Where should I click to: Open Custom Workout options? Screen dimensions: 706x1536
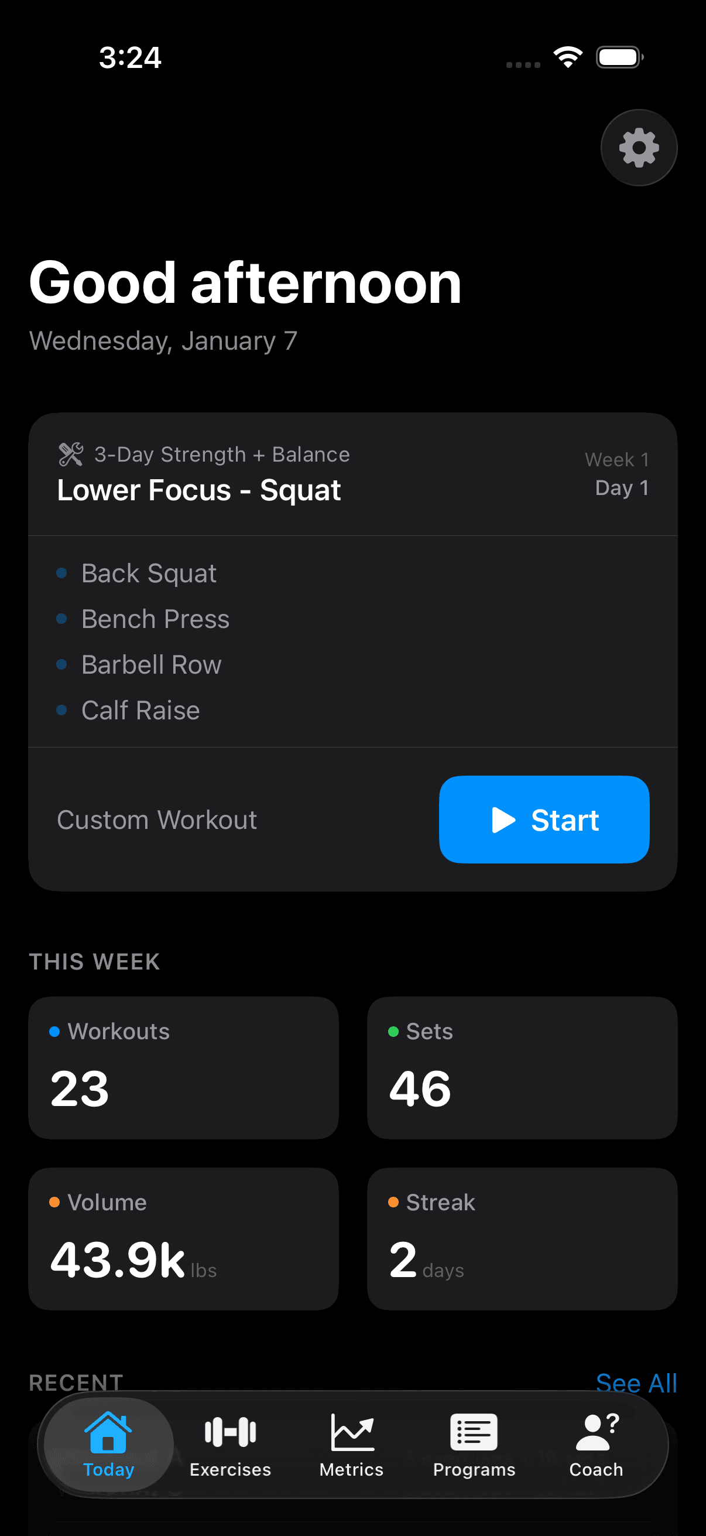pyautogui.click(x=157, y=820)
